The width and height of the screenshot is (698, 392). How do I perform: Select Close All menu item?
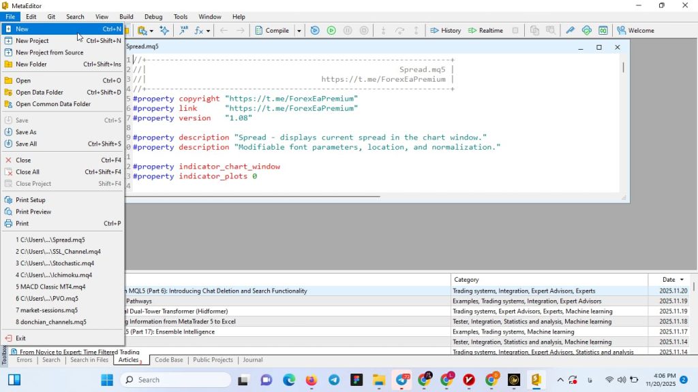62,171
